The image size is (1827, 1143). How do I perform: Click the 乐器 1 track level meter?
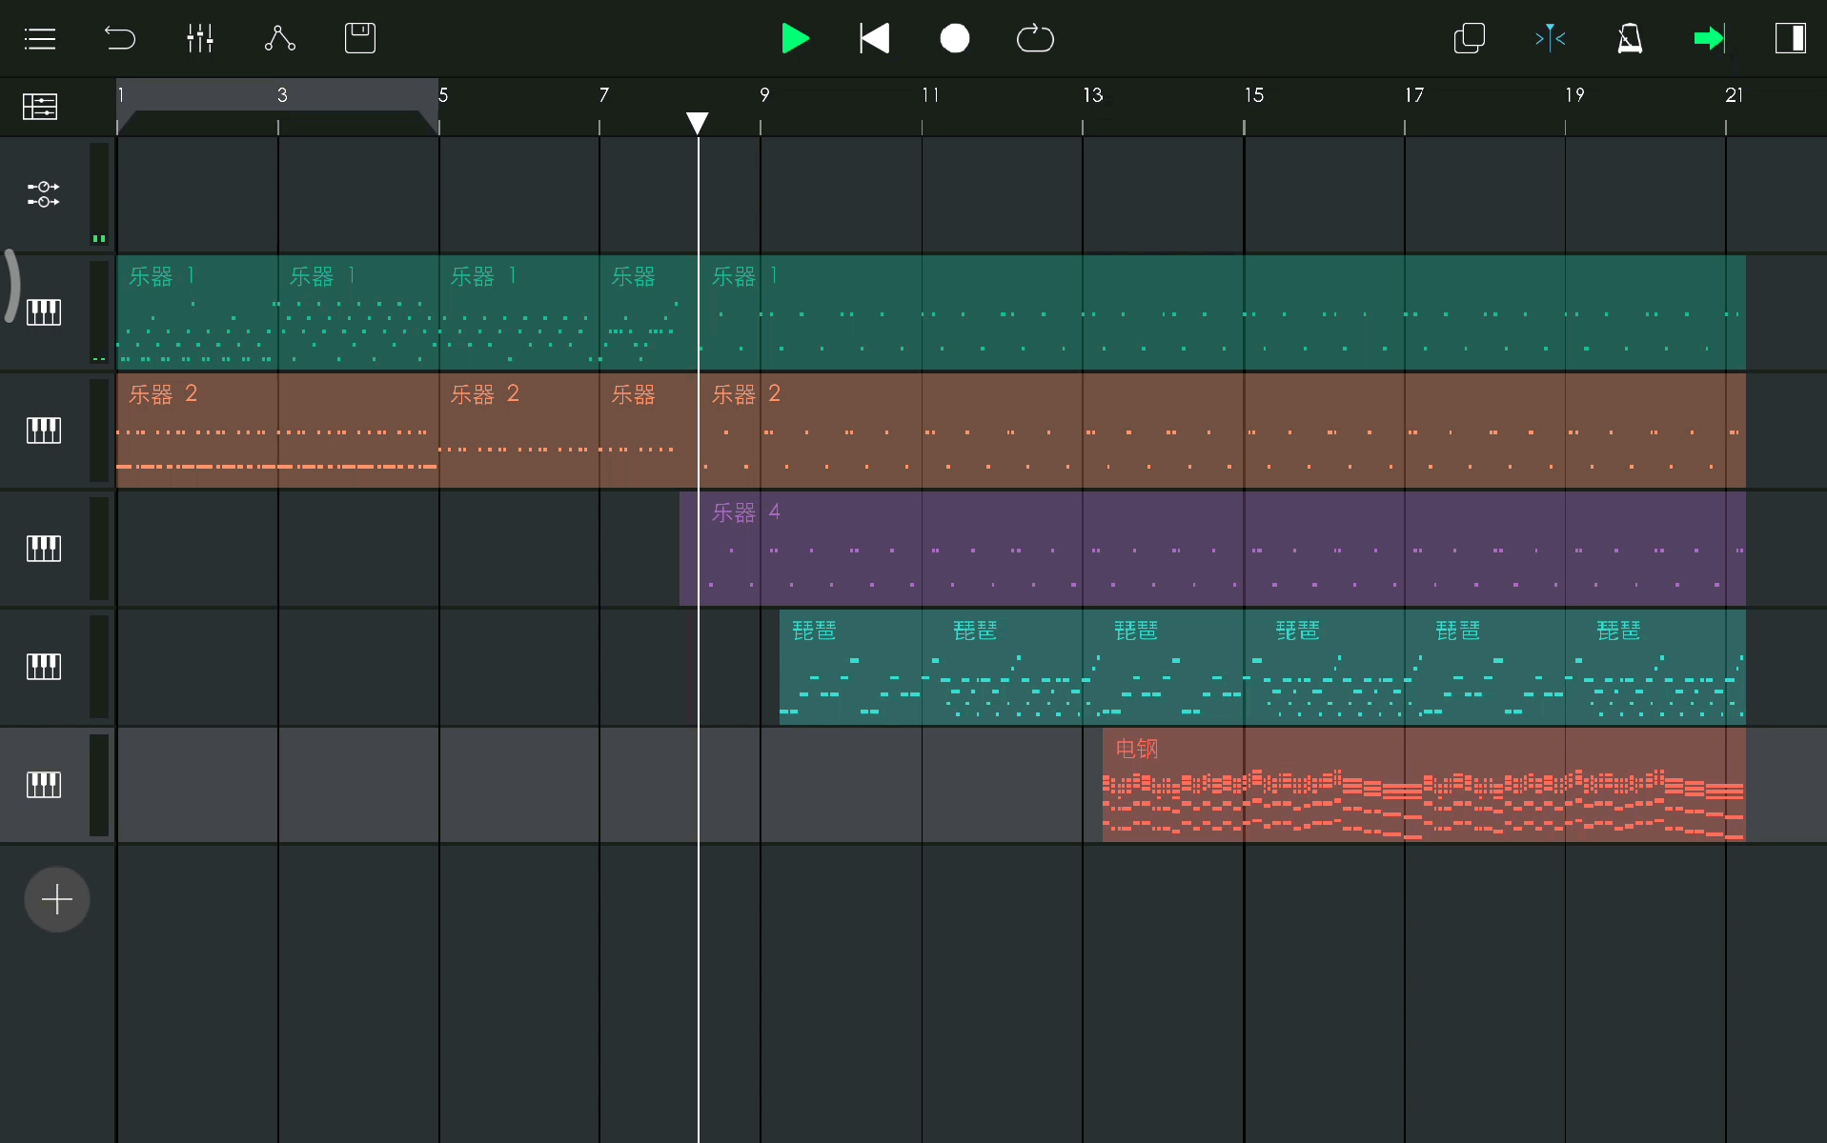99,312
